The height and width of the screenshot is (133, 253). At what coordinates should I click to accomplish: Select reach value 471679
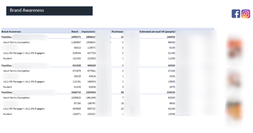coord(77,71)
